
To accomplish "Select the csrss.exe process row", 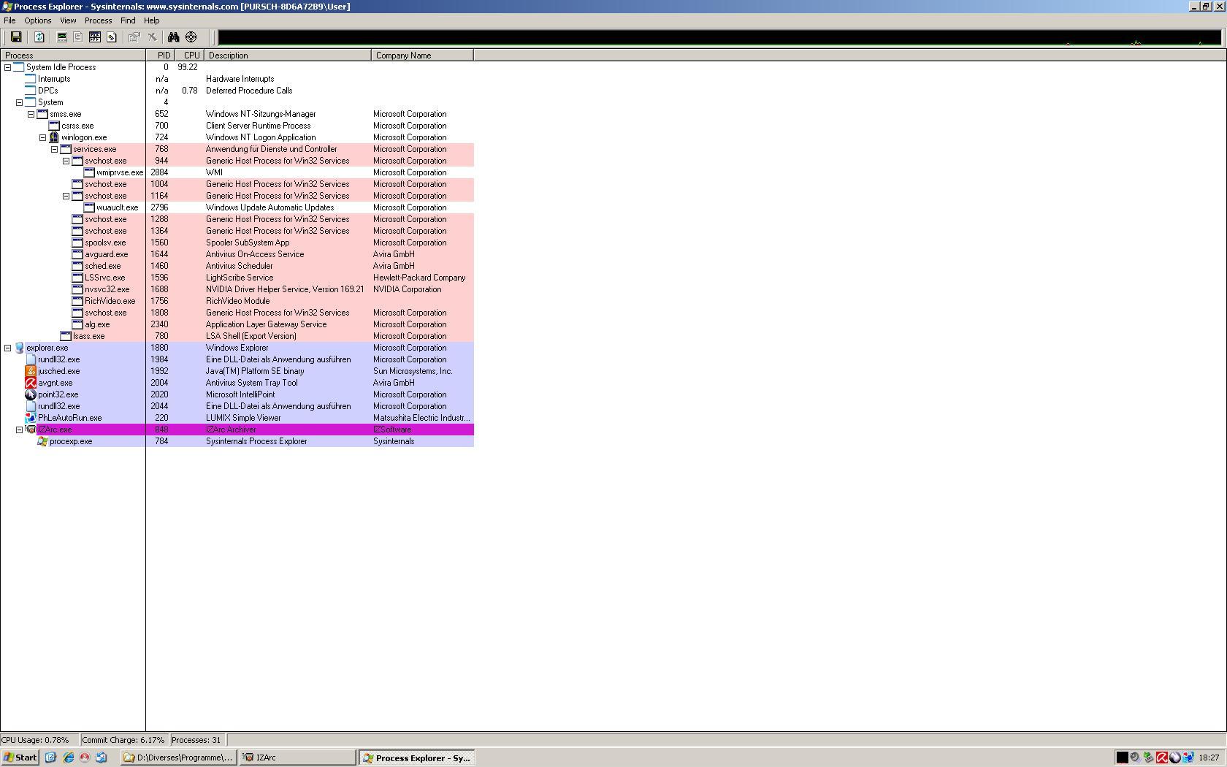I will point(237,126).
